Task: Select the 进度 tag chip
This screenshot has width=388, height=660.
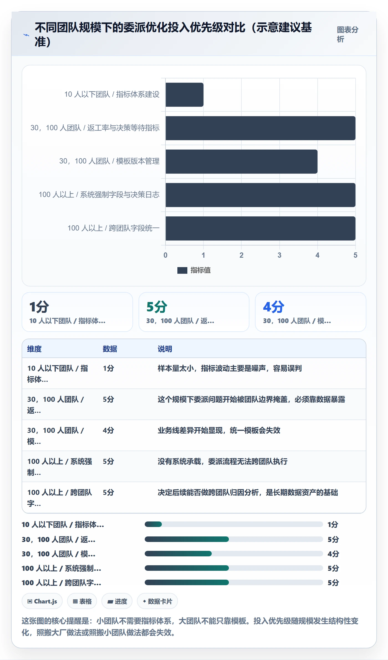Action: (x=117, y=601)
